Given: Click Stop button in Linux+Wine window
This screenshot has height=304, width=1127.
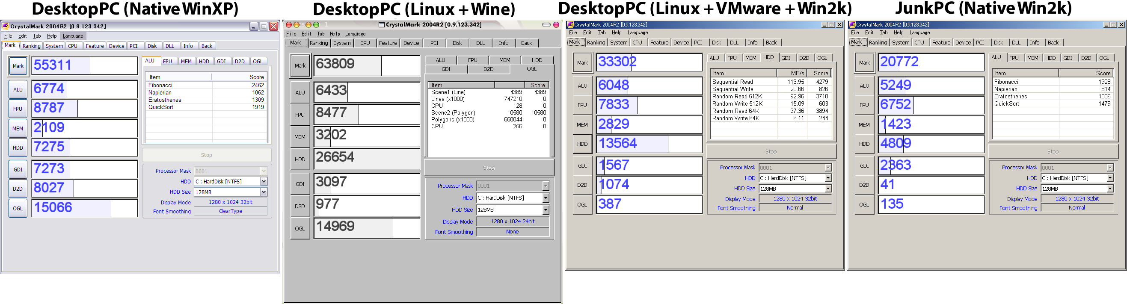Looking at the screenshot, I should (489, 168).
